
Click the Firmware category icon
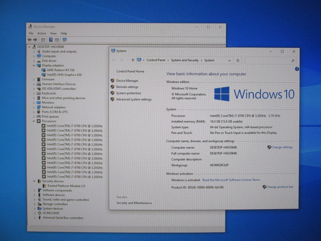coord(39,79)
